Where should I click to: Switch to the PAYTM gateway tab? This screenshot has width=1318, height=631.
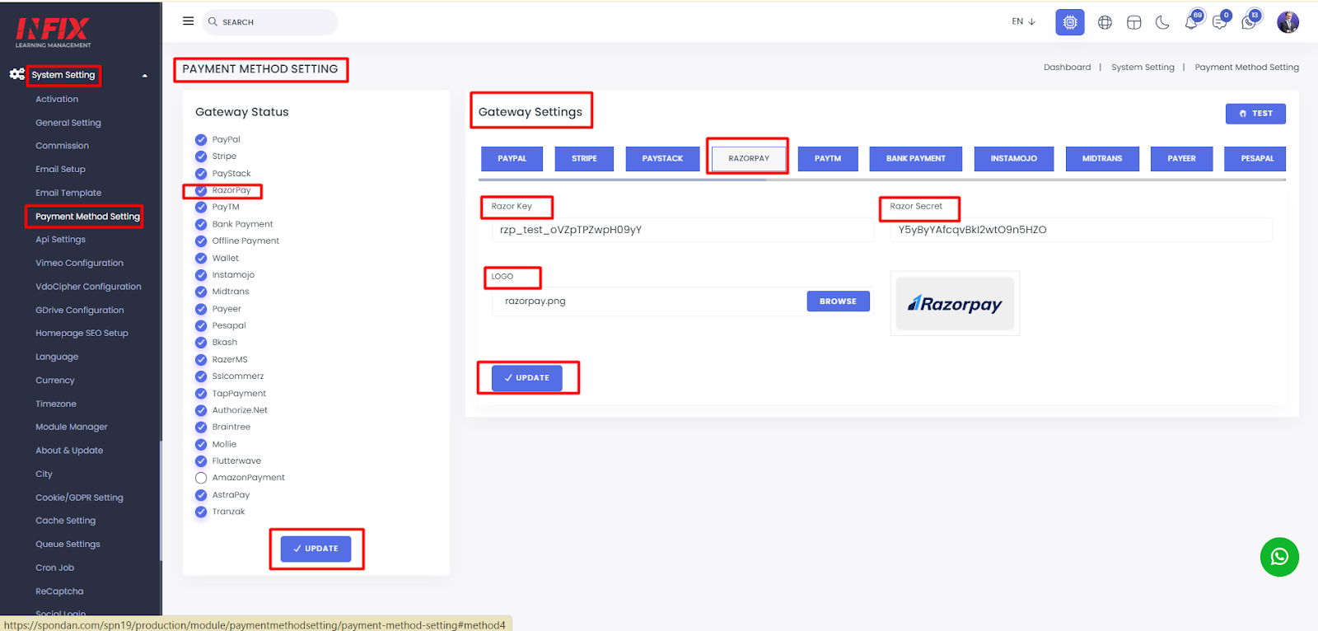(x=828, y=158)
